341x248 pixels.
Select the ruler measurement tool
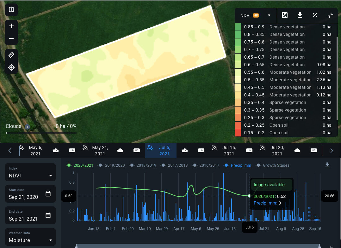(x=11, y=55)
